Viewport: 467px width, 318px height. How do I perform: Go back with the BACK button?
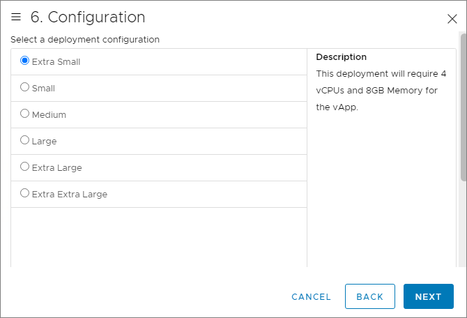[369, 296]
